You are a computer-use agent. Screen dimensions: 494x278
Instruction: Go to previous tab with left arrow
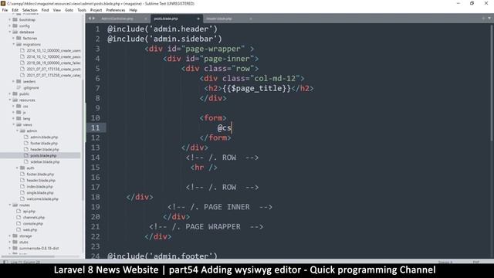tap(90, 19)
